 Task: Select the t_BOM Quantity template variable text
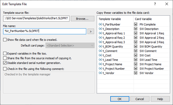pyautogui.click(x=113, y=47)
